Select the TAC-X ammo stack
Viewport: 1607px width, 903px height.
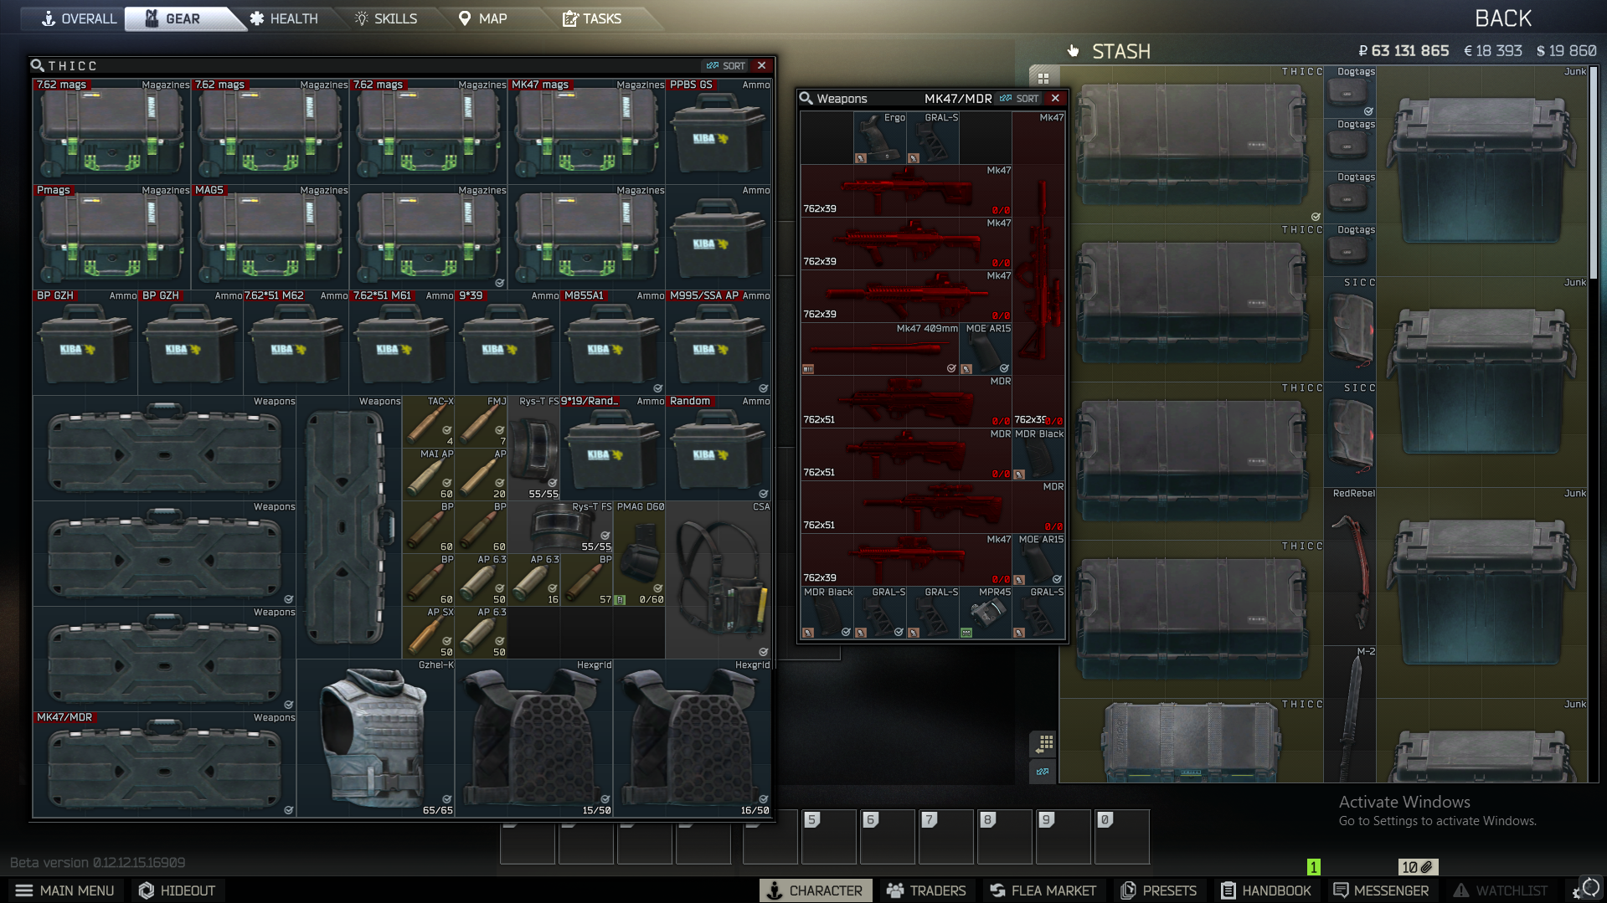coord(429,422)
